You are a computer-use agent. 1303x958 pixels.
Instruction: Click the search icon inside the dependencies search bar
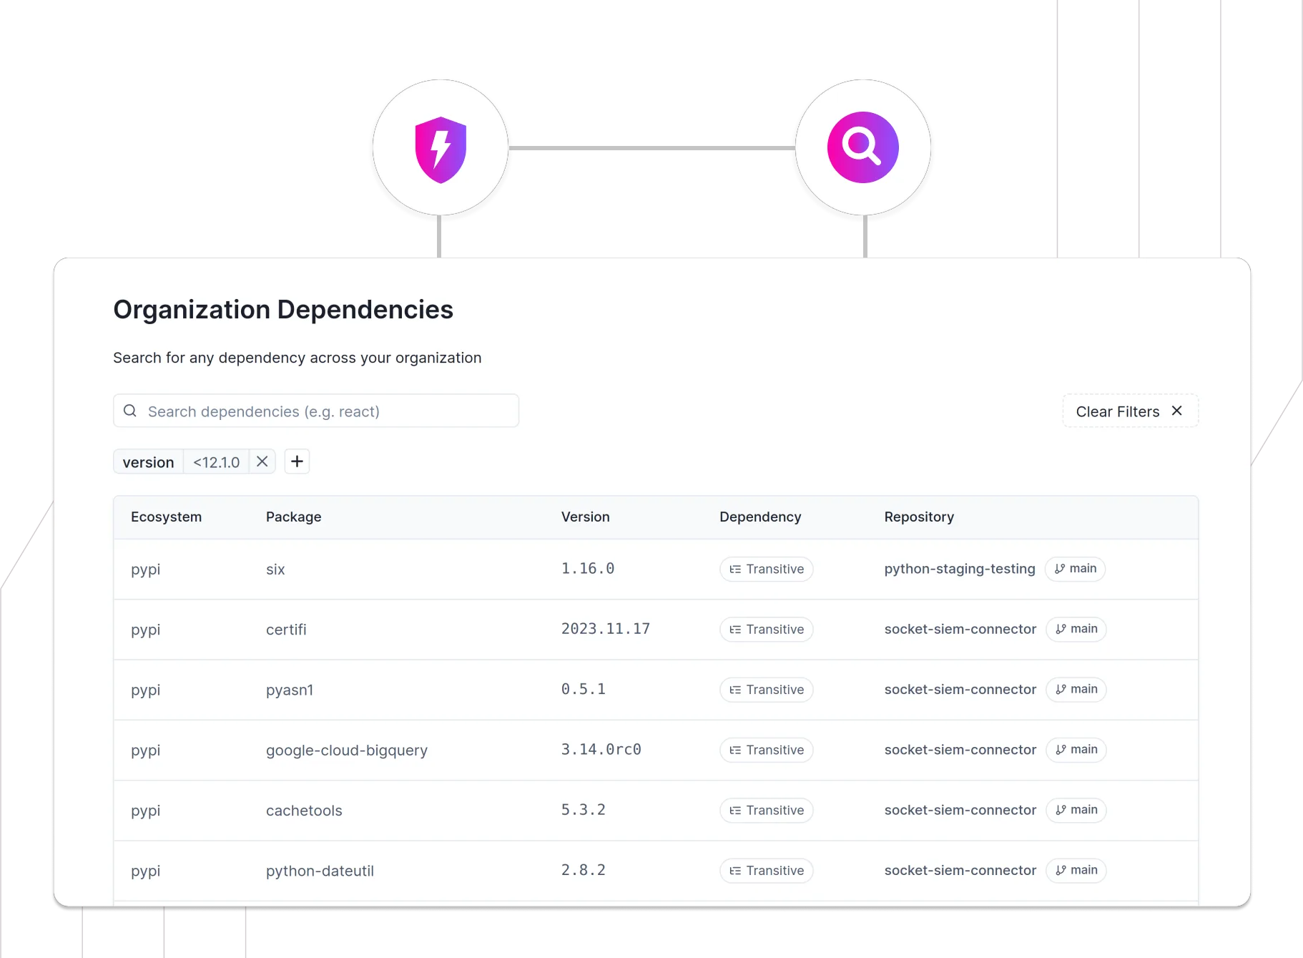tap(129, 410)
